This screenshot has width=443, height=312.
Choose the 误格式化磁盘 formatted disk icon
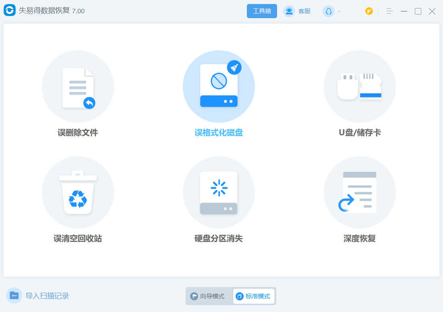click(x=219, y=87)
